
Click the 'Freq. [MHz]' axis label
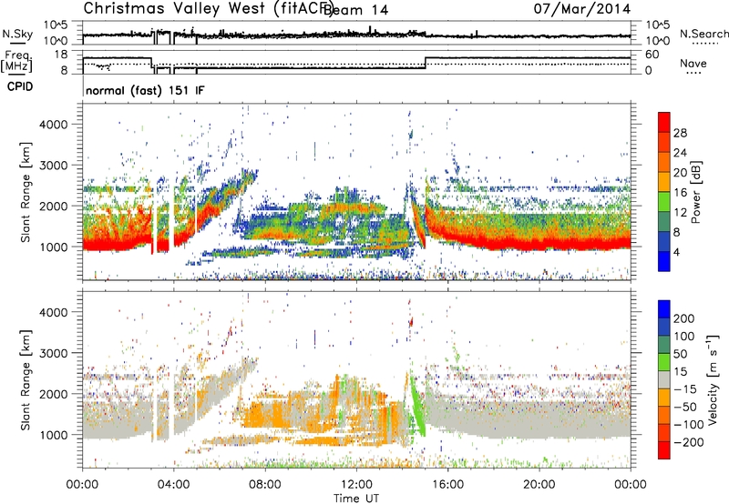tap(17, 61)
